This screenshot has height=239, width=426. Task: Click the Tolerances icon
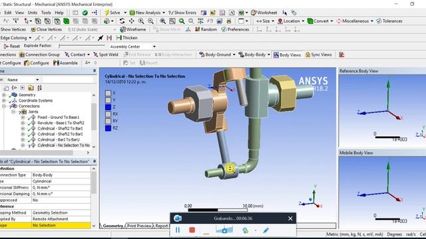click(379, 21)
